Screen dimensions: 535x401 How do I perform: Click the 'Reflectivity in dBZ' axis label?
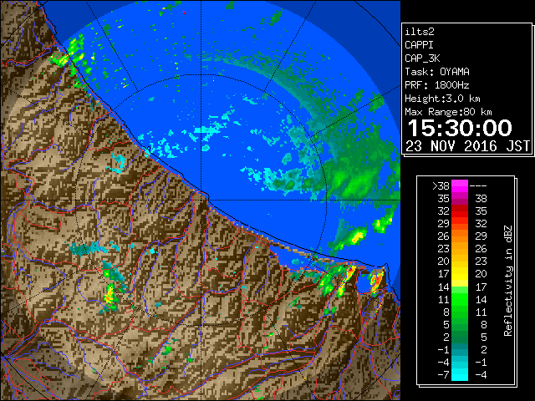508,281
